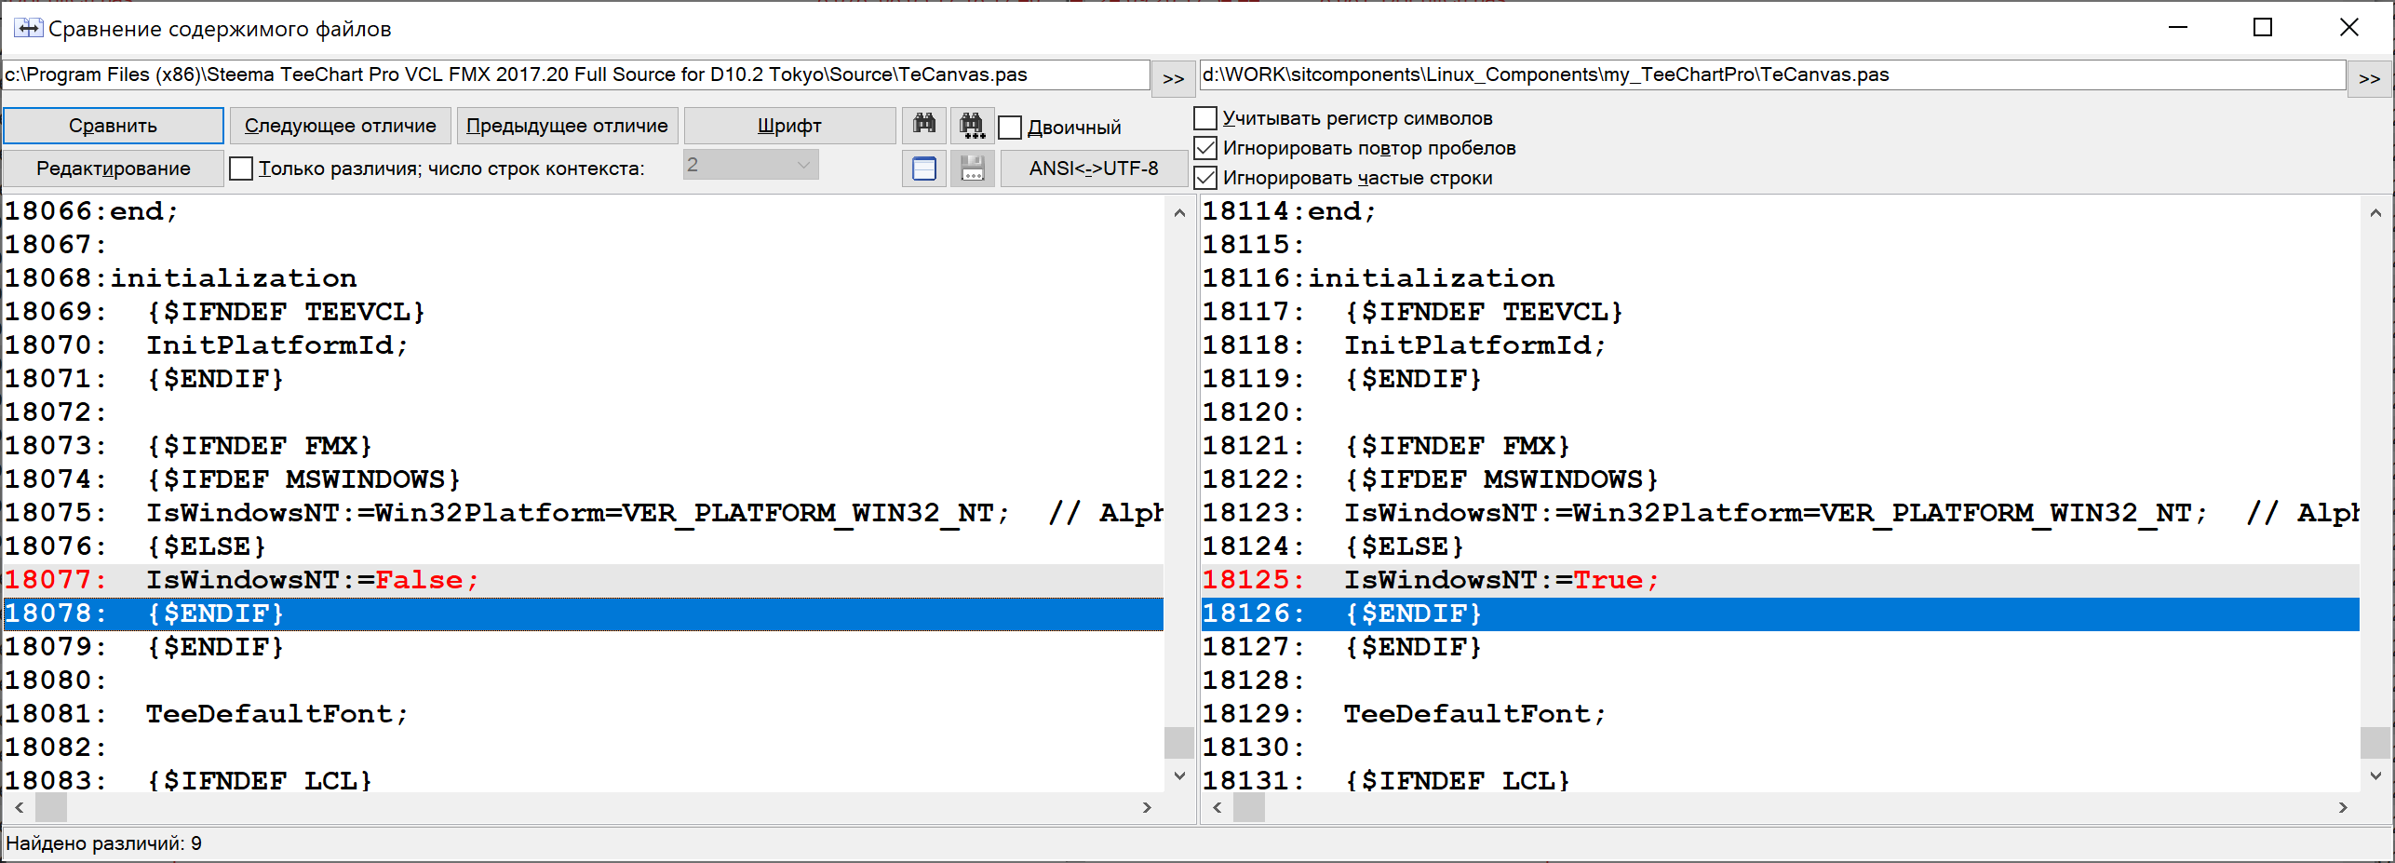Screen dimensions: 2395x863
Task: Select highlighted left line 18078 {$ENDIF}
Action: (x=584, y=614)
